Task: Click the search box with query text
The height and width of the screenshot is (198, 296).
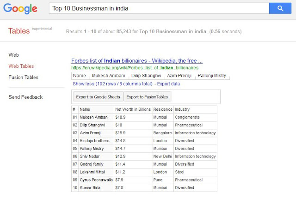Action: click(159, 8)
